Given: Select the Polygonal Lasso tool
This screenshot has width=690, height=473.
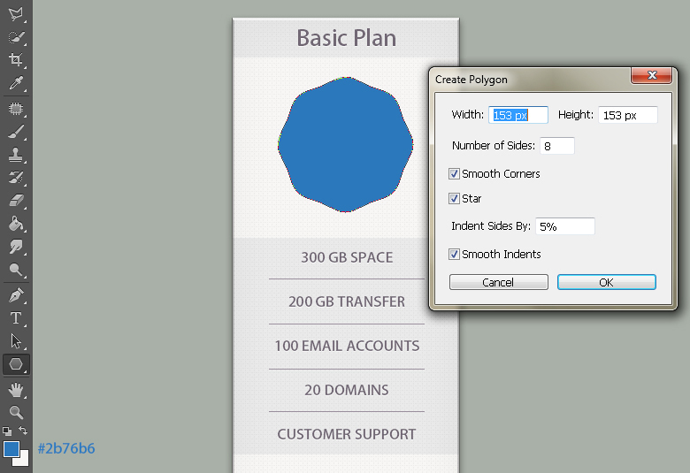Looking at the screenshot, I should pos(16,13).
